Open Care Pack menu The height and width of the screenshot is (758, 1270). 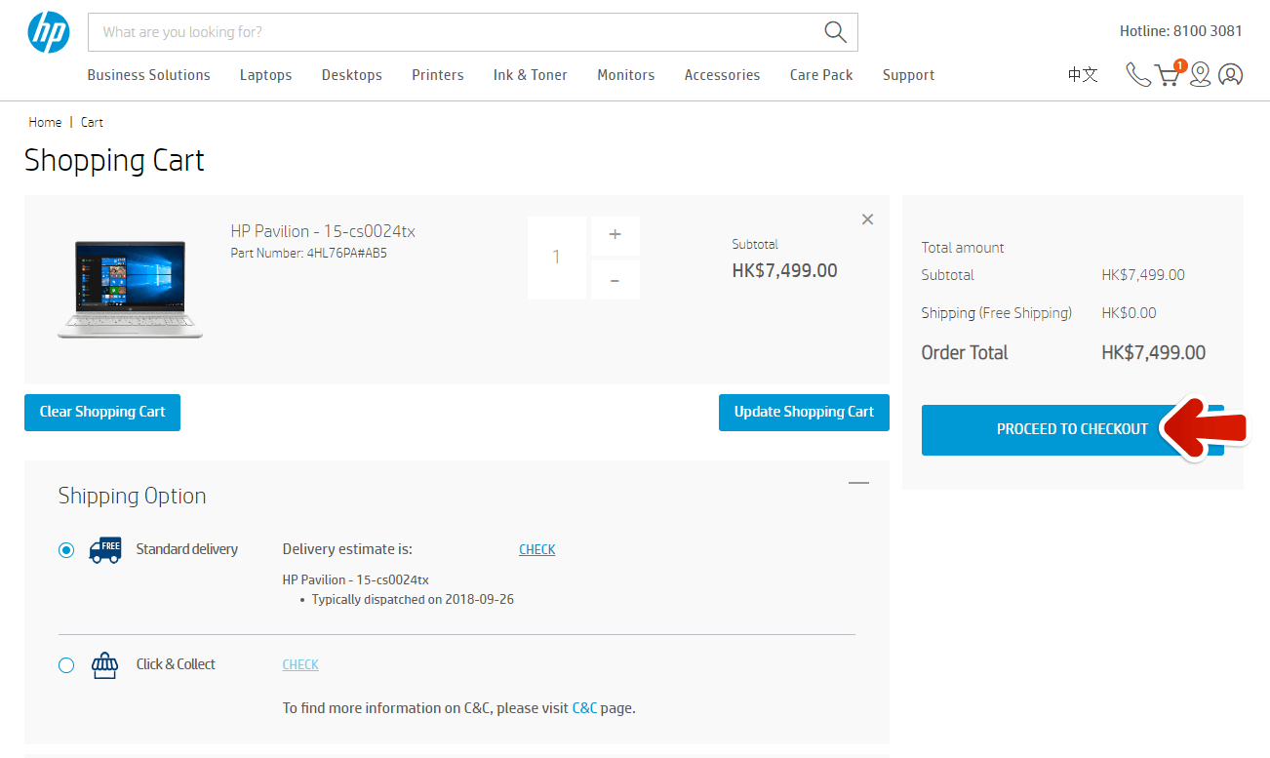pyautogui.click(x=821, y=75)
